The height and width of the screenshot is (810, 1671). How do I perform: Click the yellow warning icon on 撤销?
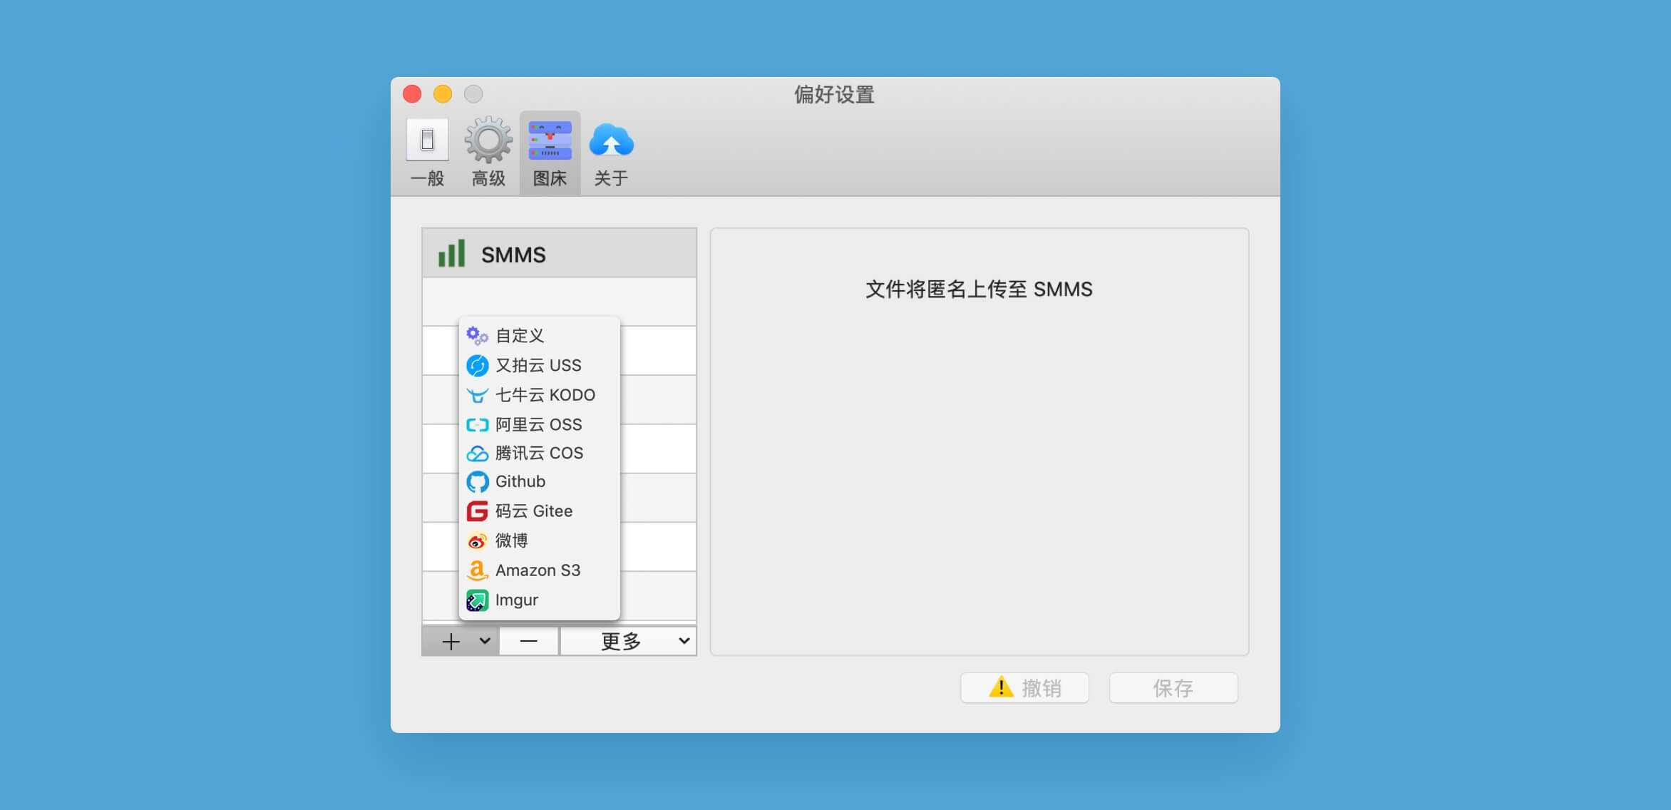click(x=1001, y=687)
